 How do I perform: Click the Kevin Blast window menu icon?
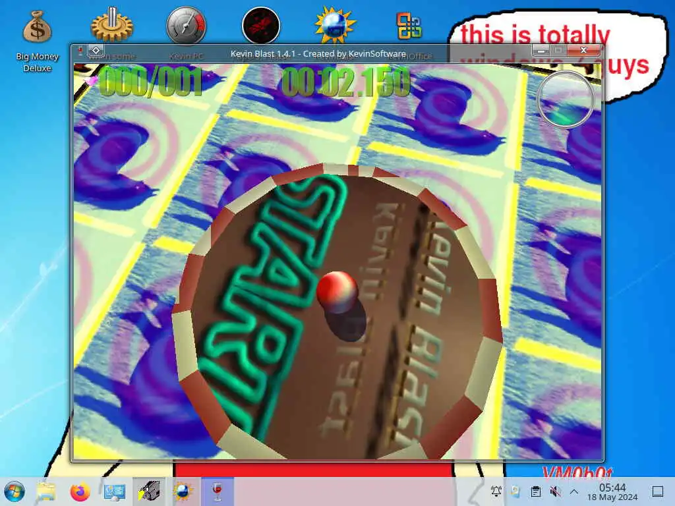click(80, 51)
